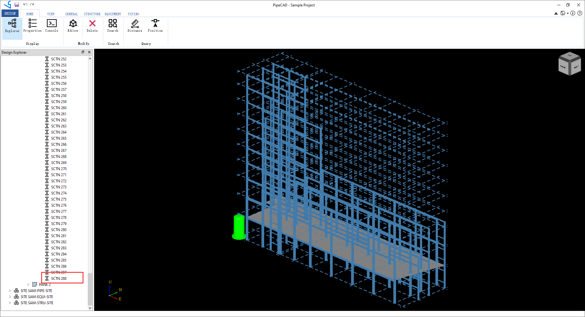Expand the SITE SAM-STRU-SITE node
Viewport: 585px width, 317px height.
point(10,303)
